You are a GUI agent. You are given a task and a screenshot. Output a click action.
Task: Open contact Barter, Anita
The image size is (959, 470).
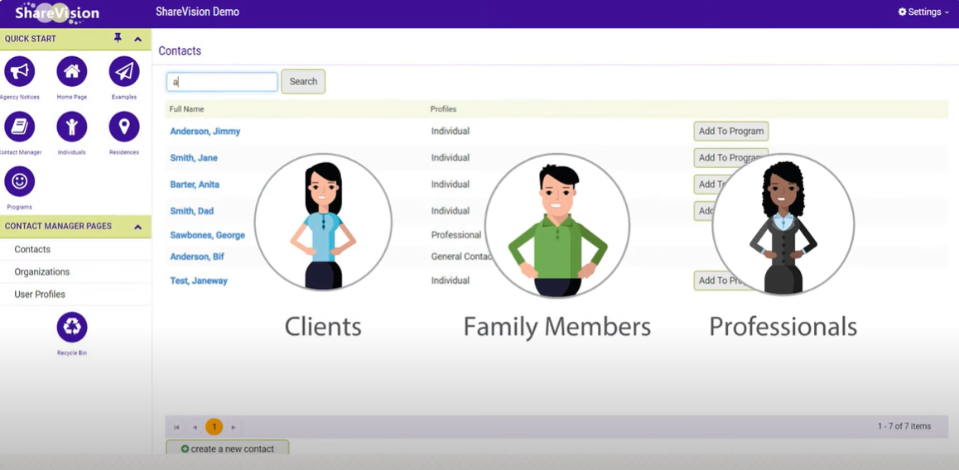click(x=195, y=185)
